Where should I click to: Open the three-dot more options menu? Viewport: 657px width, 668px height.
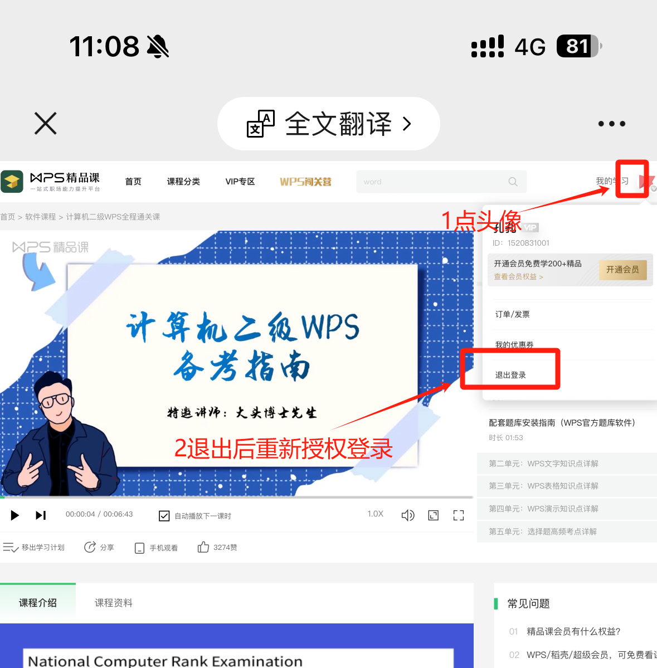[611, 124]
